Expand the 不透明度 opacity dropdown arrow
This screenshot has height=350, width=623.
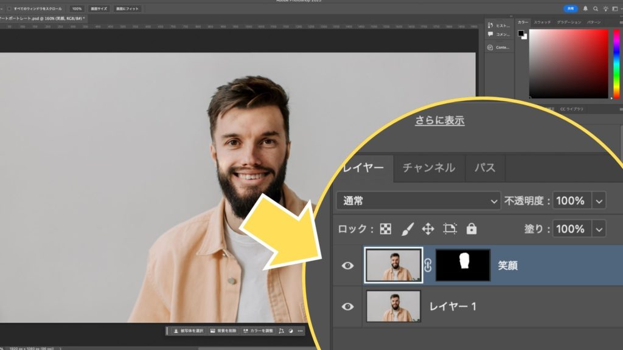click(599, 201)
